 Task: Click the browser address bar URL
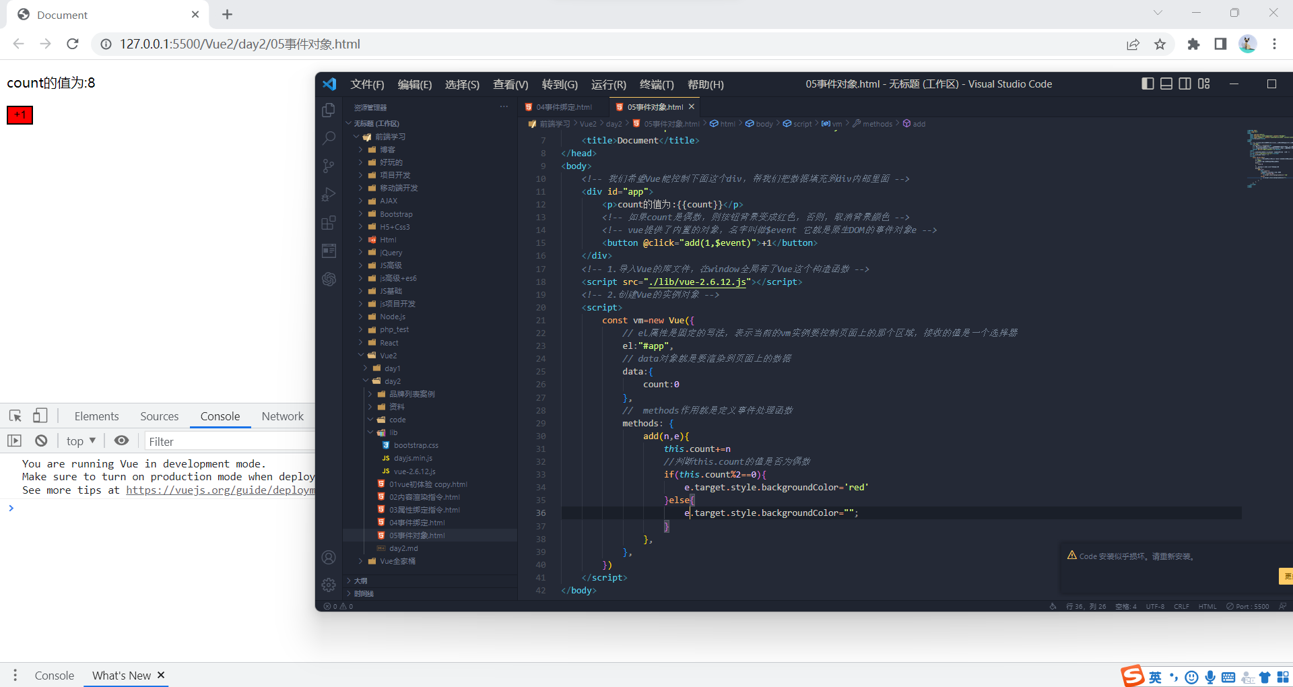(x=240, y=44)
